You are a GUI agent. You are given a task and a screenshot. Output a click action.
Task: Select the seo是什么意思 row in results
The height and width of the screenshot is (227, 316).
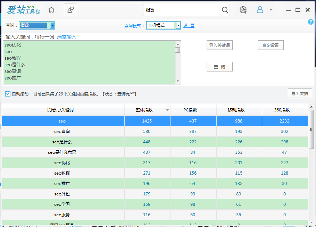pos(62,152)
